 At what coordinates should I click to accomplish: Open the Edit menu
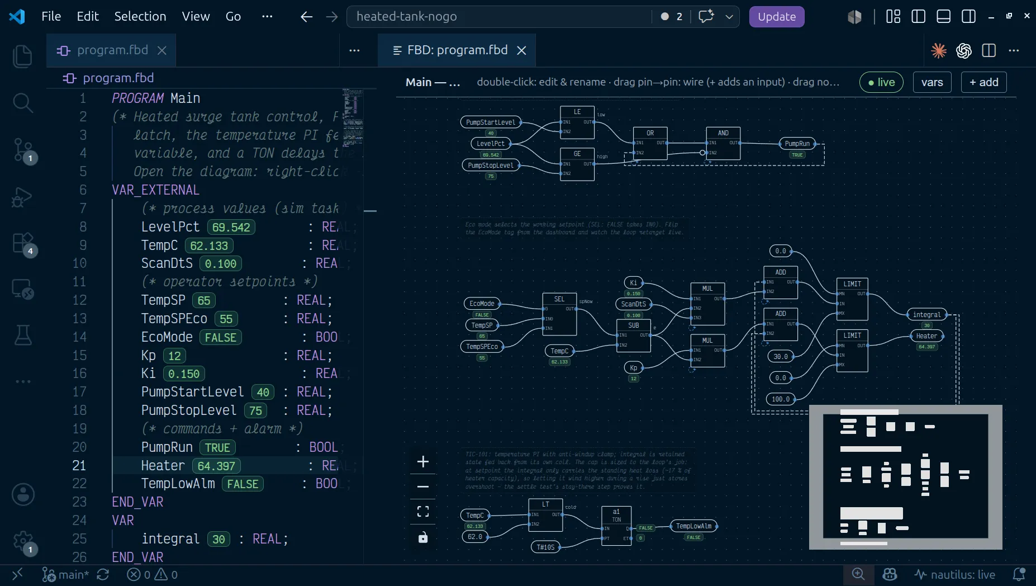88,16
